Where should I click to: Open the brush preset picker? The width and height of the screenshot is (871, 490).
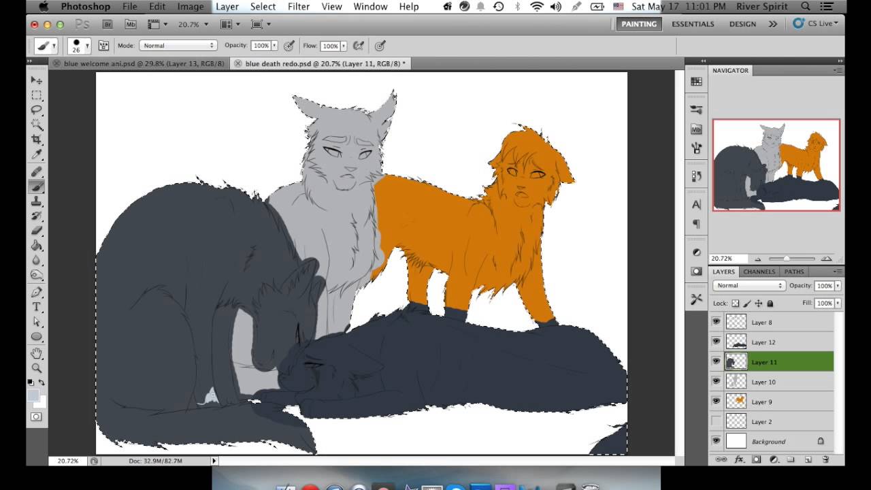tap(78, 46)
